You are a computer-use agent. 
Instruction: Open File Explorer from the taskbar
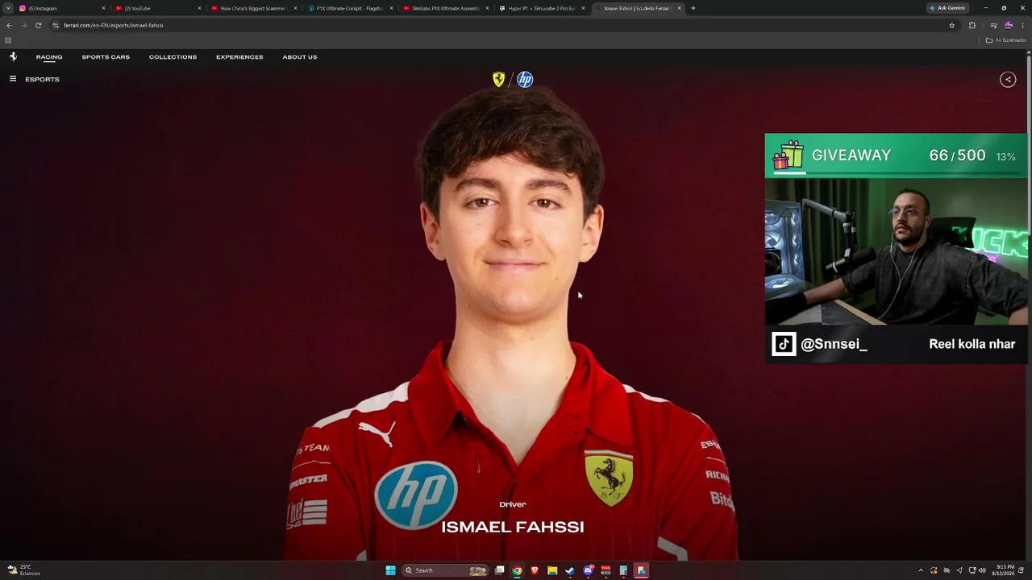click(x=552, y=570)
